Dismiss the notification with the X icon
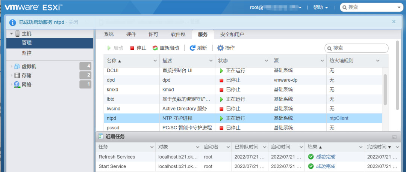The image size is (406, 172). pyautogui.click(x=394, y=22)
